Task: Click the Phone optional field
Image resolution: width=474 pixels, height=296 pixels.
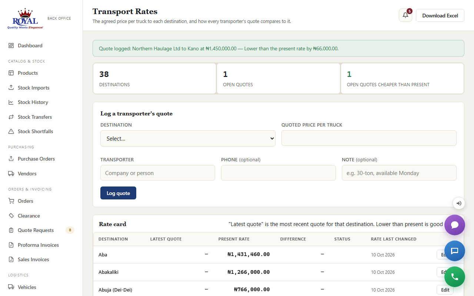Action: tap(278, 173)
